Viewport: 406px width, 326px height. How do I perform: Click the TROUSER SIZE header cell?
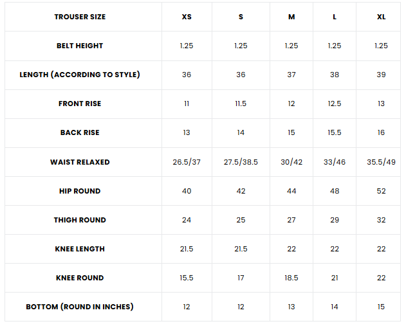(x=80, y=17)
